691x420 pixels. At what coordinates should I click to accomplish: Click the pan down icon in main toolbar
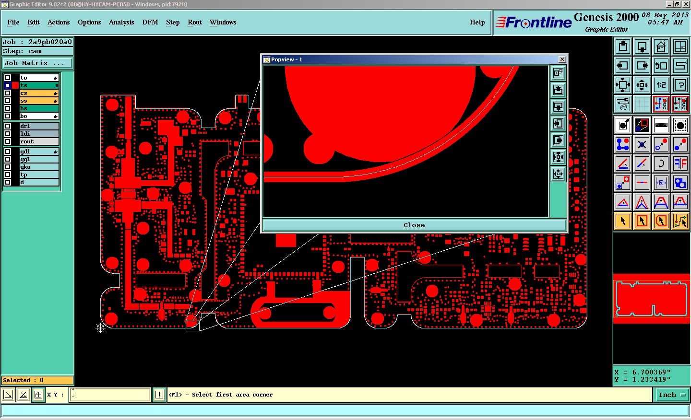pos(642,47)
